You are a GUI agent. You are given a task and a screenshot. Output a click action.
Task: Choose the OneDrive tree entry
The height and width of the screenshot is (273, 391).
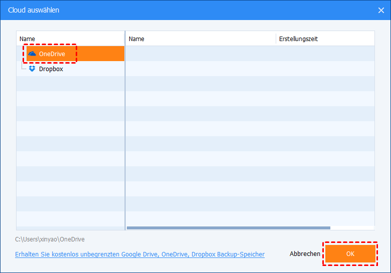(75, 54)
